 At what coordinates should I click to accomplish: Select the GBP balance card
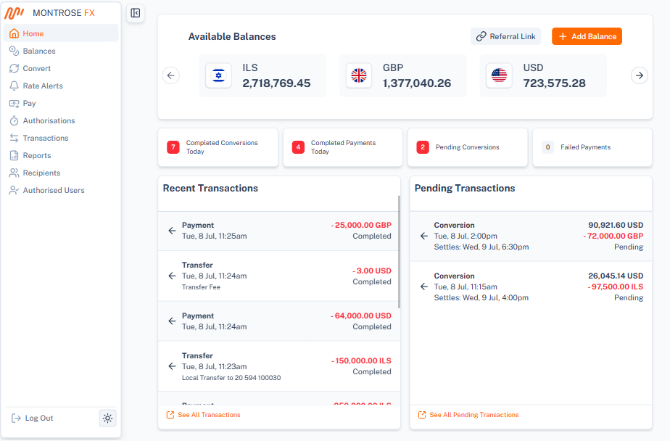(402, 75)
